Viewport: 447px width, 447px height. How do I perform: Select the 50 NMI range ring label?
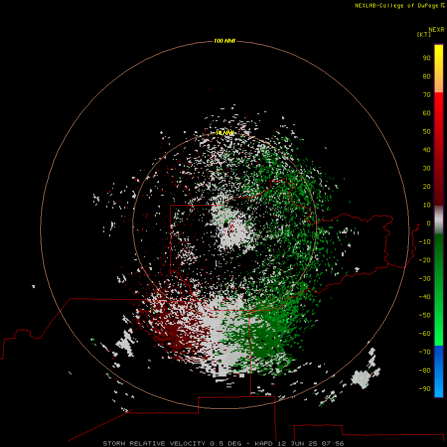(x=224, y=133)
